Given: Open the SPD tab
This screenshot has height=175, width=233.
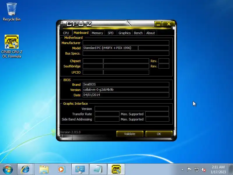Looking at the screenshot, I should point(111,33).
